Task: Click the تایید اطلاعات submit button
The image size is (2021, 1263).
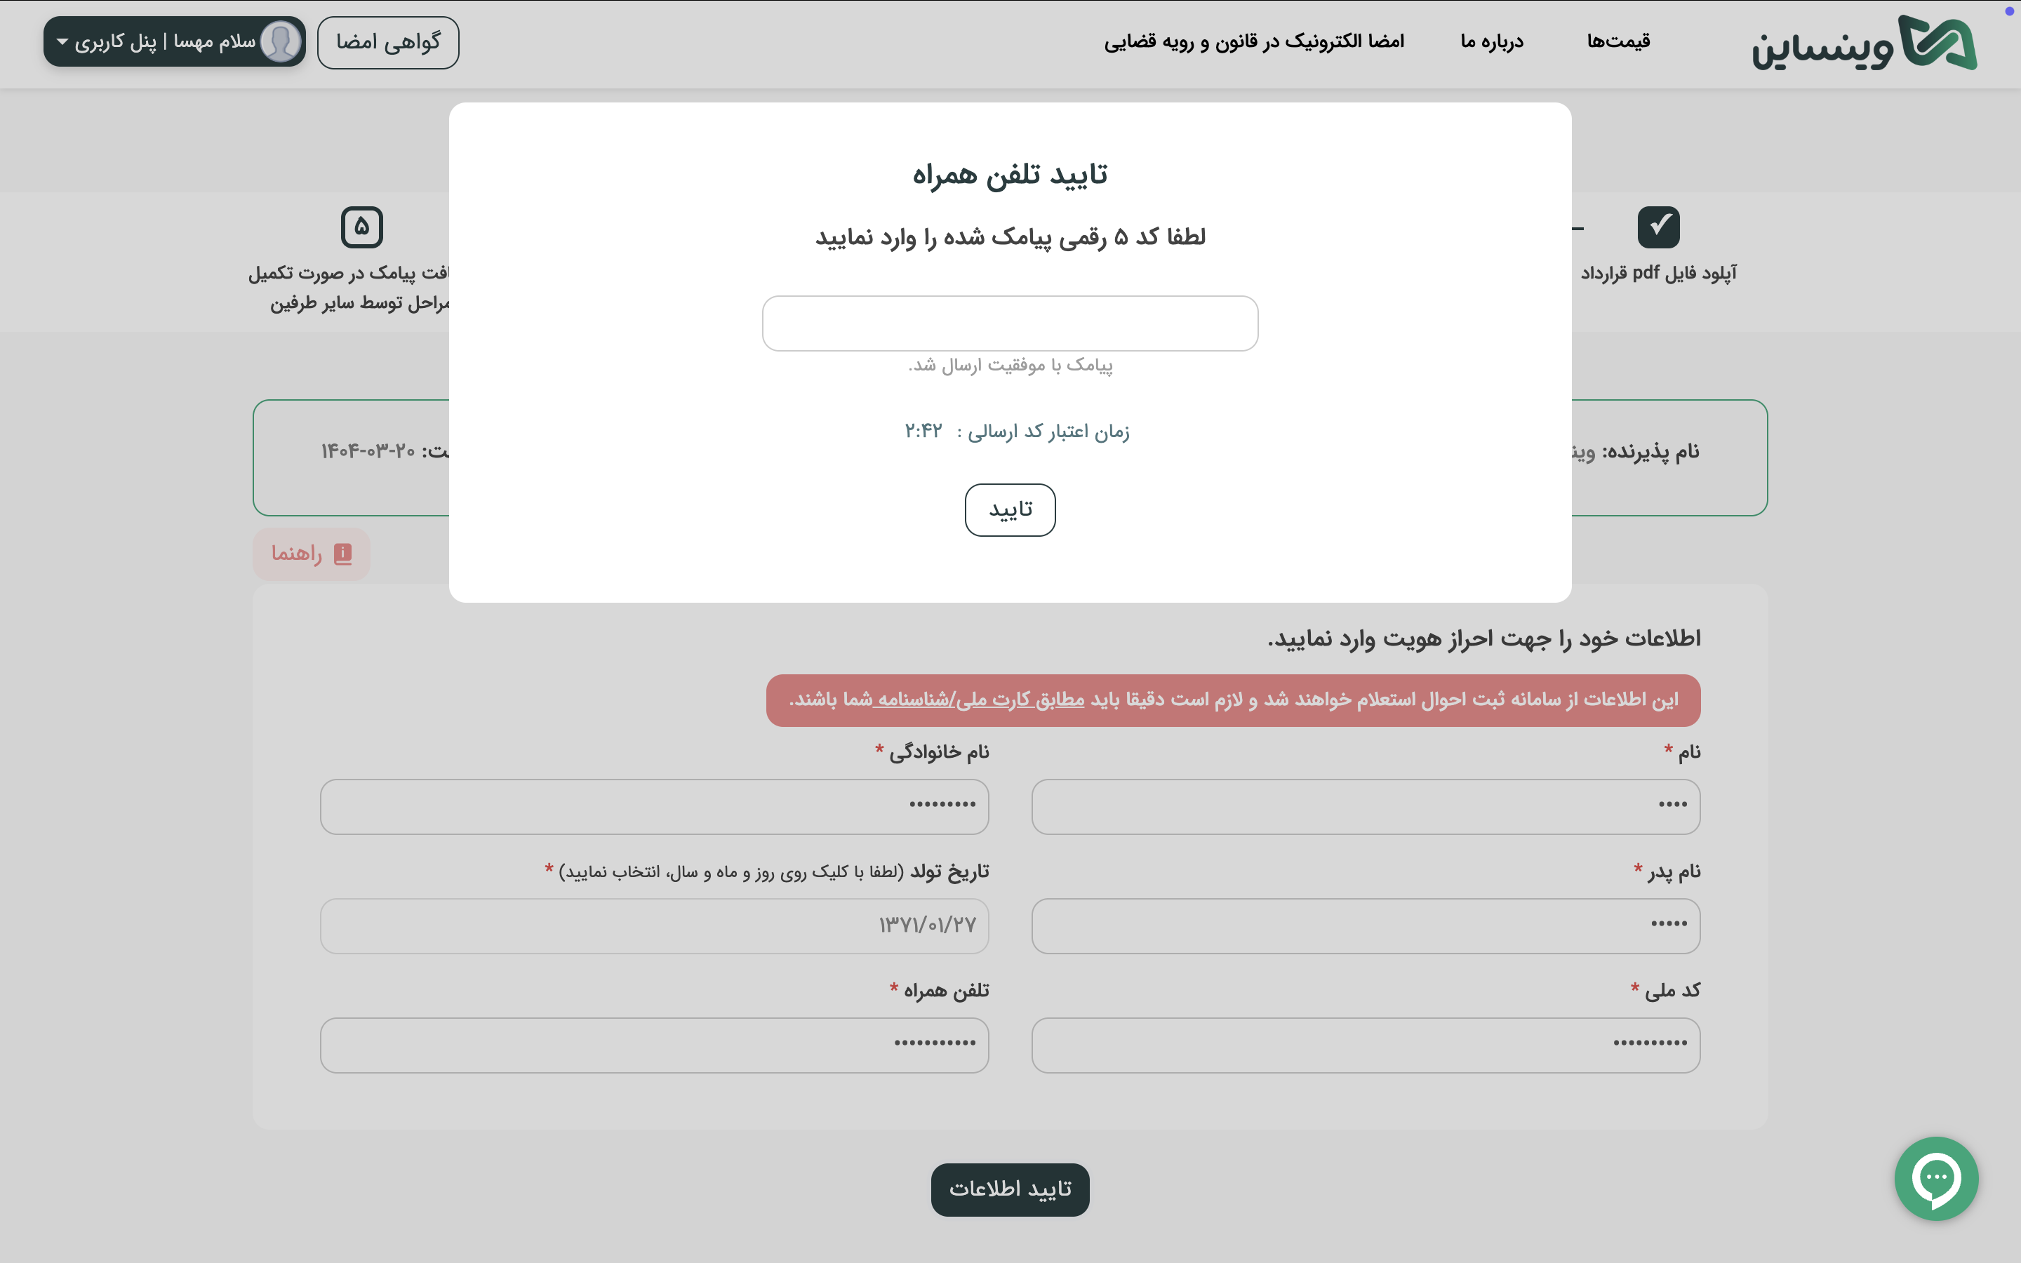Action: coord(1010,1189)
